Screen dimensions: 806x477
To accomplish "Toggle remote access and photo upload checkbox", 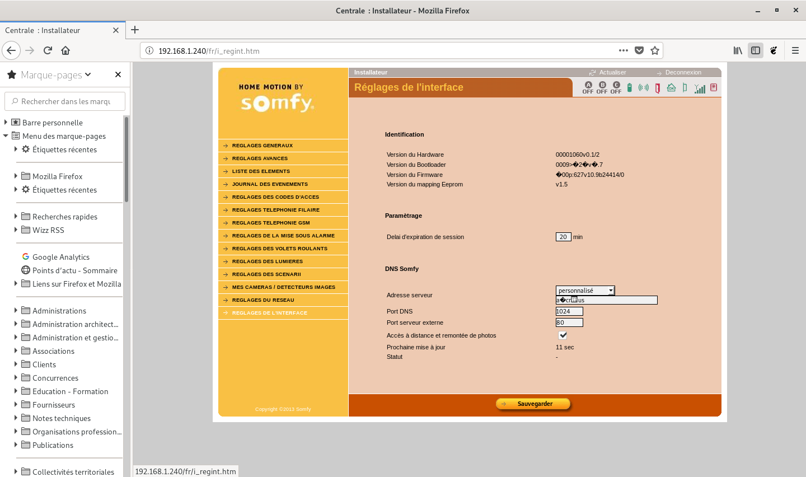I will (x=563, y=335).
